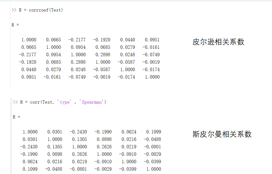Viewport: 272px width, 174px height.
Task: Click 0.0279 in the Pearson matrix's second row
Action: click(x=127, y=47)
